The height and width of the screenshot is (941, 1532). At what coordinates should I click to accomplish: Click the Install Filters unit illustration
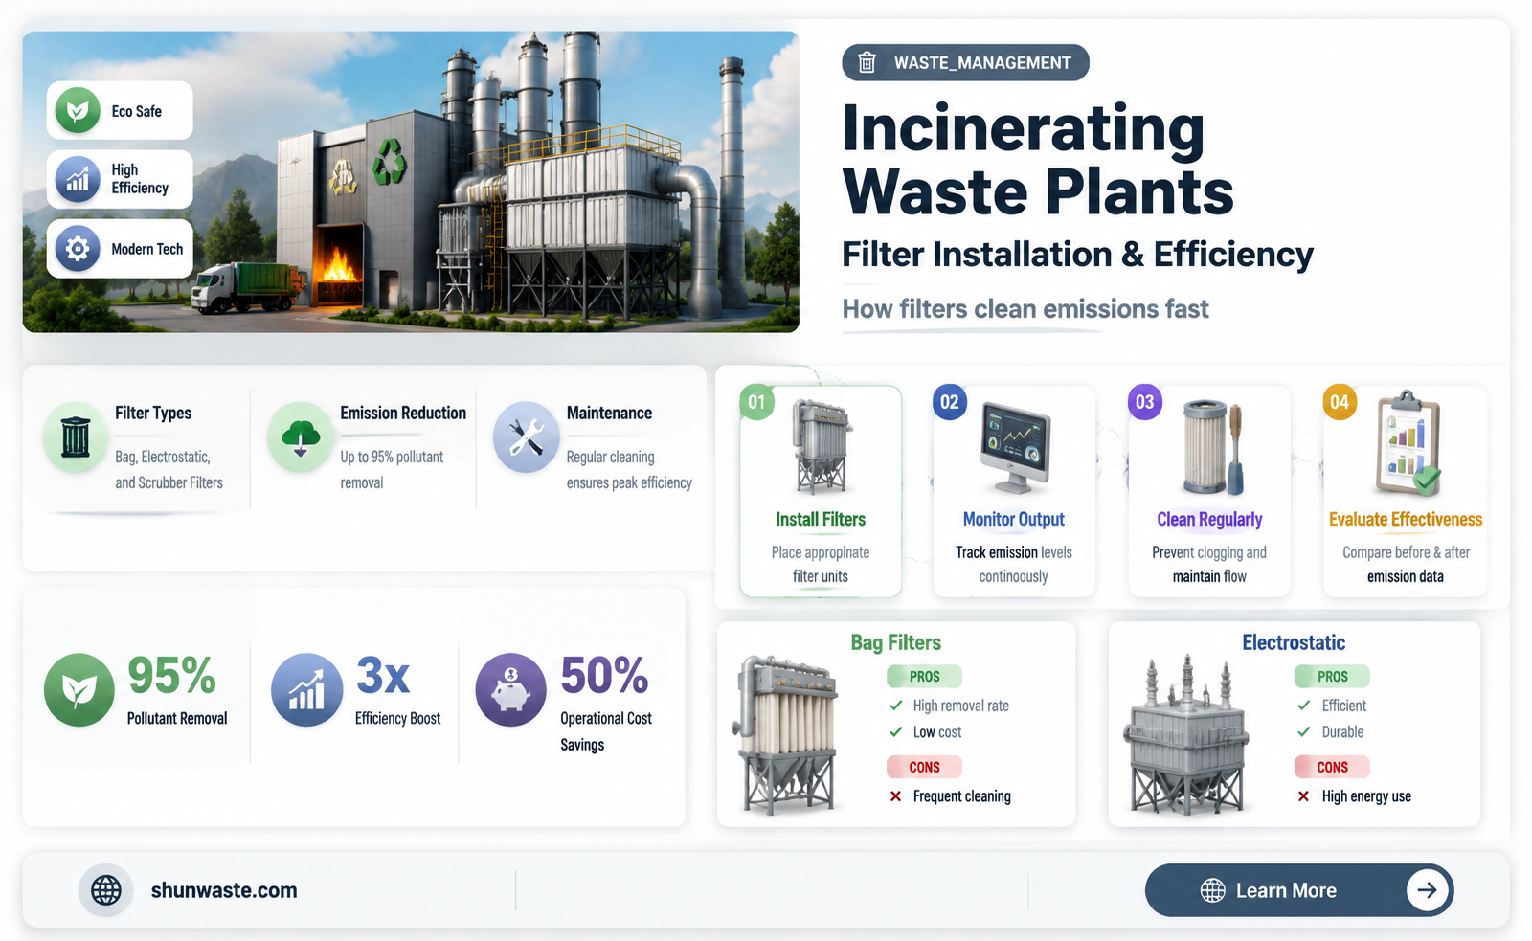[x=821, y=447]
